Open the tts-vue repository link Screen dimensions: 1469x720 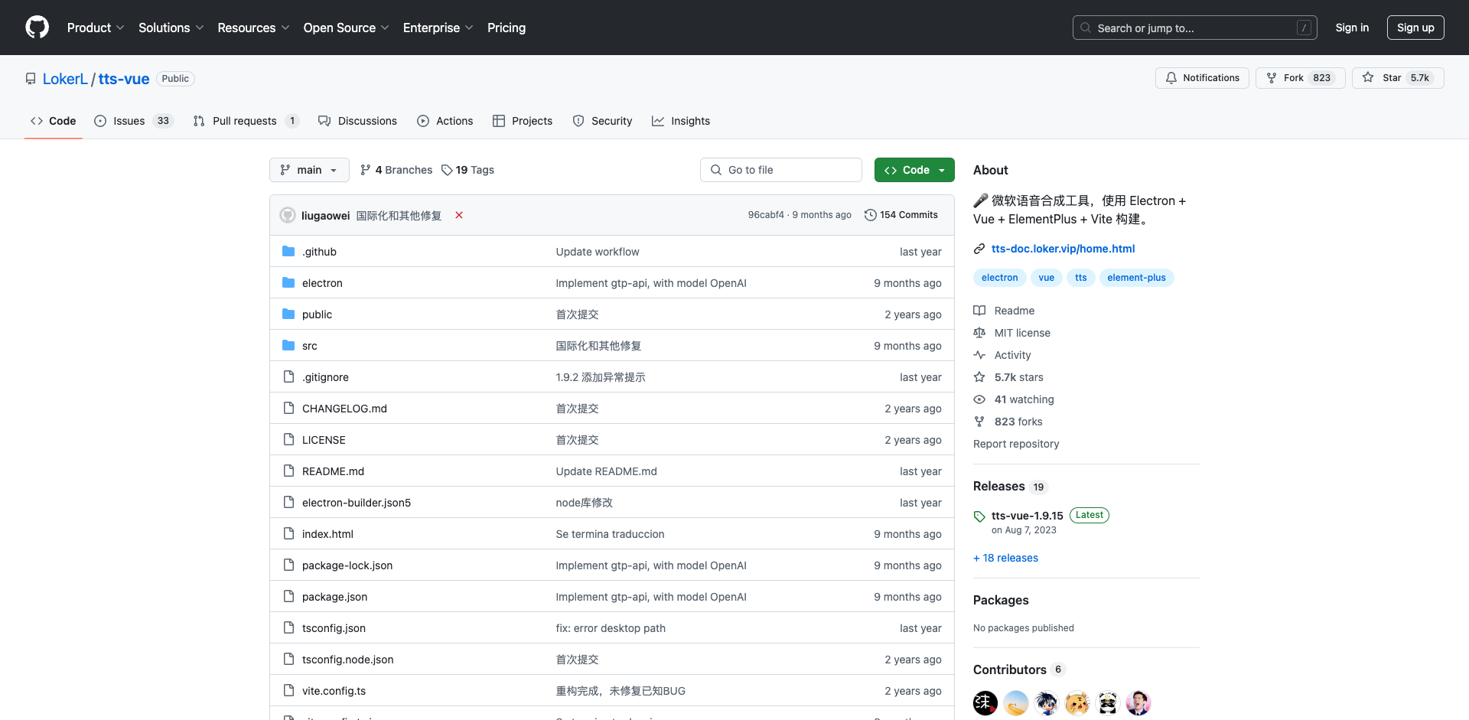(124, 79)
